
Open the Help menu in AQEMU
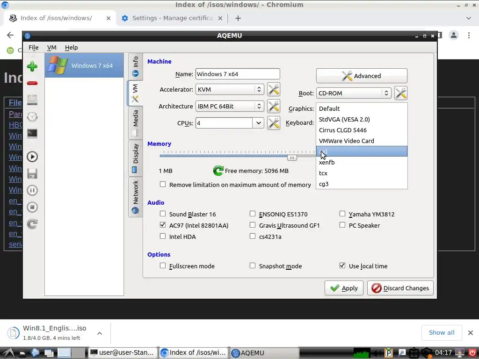(x=71, y=47)
